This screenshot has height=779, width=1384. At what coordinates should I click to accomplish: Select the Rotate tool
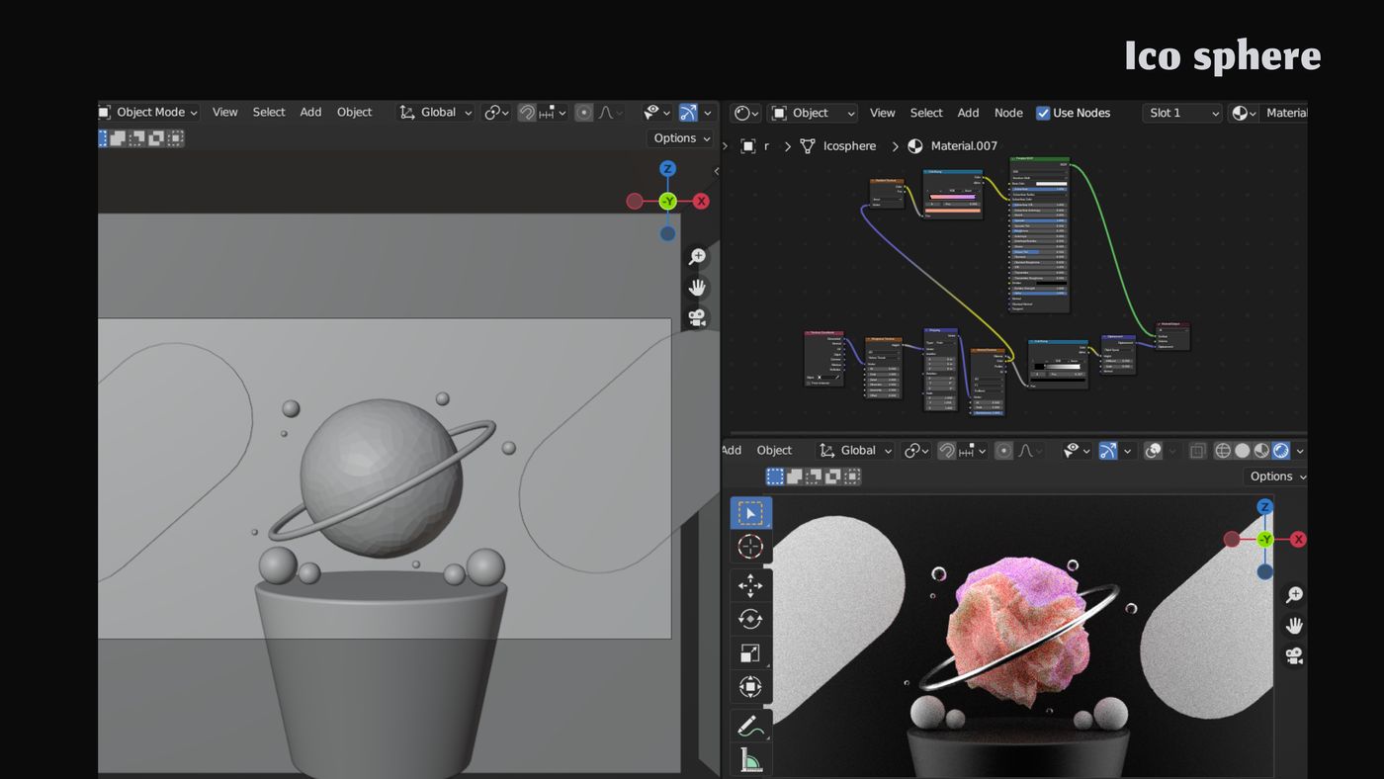[x=750, y=619]
